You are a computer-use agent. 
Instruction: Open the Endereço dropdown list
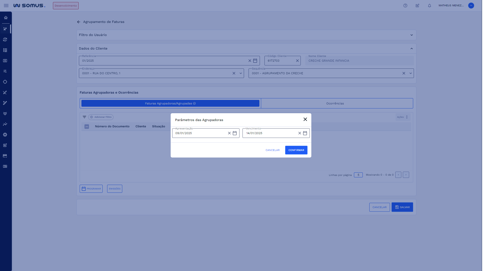tap(240, 73)
